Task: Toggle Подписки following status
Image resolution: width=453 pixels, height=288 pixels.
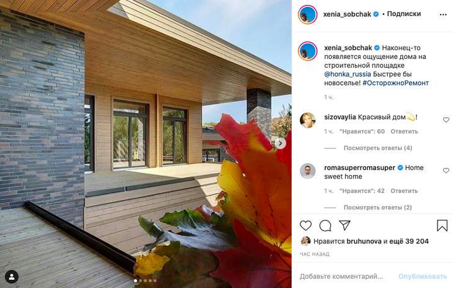Action: (403, 14)
